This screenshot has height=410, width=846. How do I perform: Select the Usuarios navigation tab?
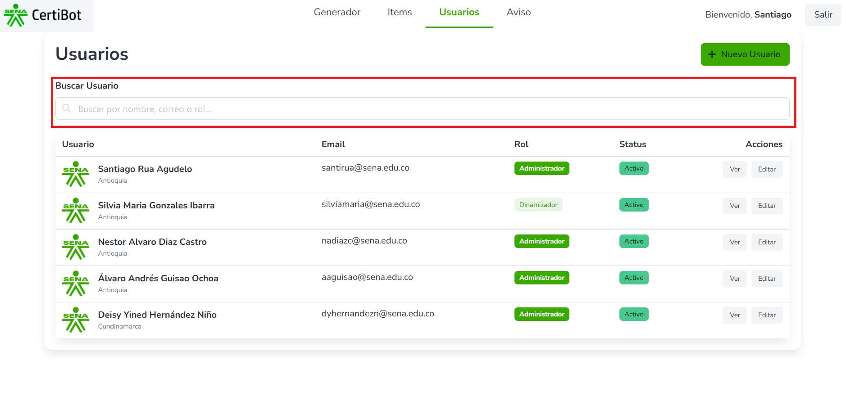[459, 13]
